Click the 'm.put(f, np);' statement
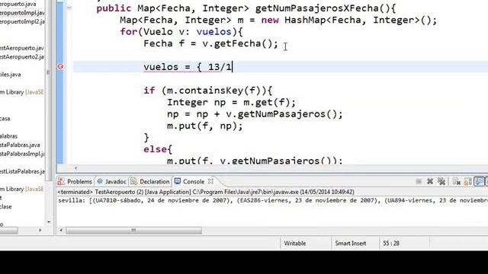Screen dimensions: 488x274 [205, 126]
